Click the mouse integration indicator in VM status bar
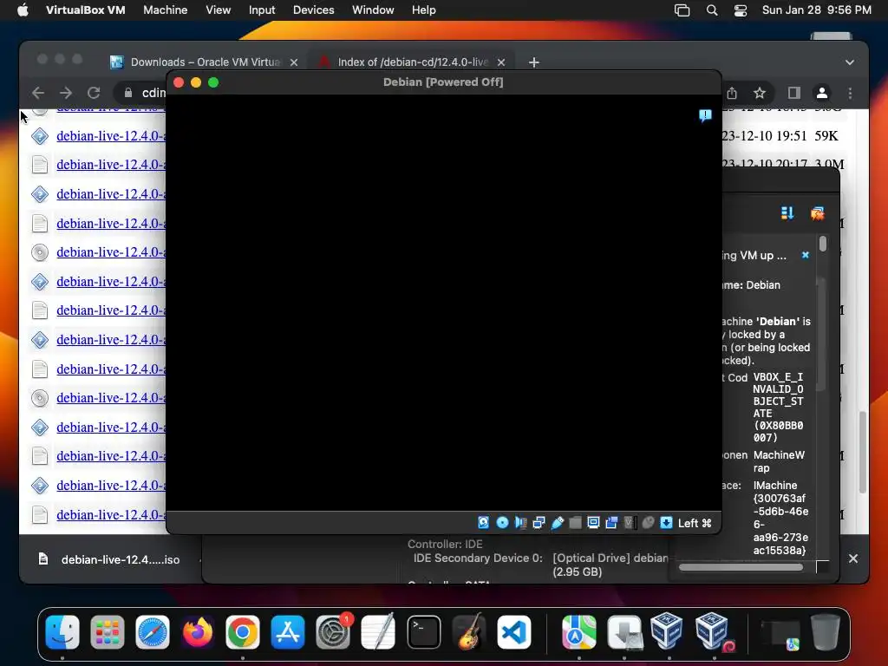The width and height of the screenshot is (888, 666). [x=648, y=523]
